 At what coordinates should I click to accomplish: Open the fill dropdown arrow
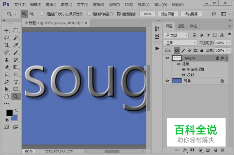tap(229, 51)
